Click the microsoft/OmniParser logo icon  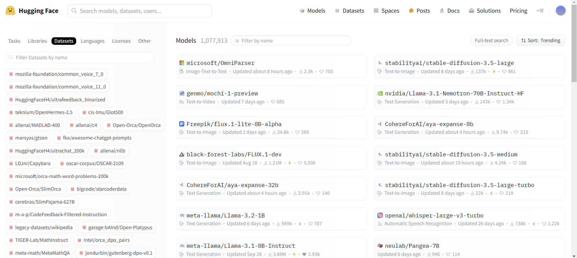click(182, 63)
